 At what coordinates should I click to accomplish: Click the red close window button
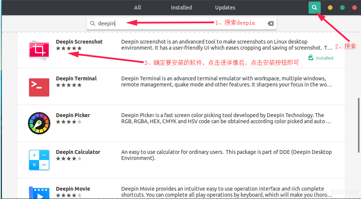click(355, 8)
